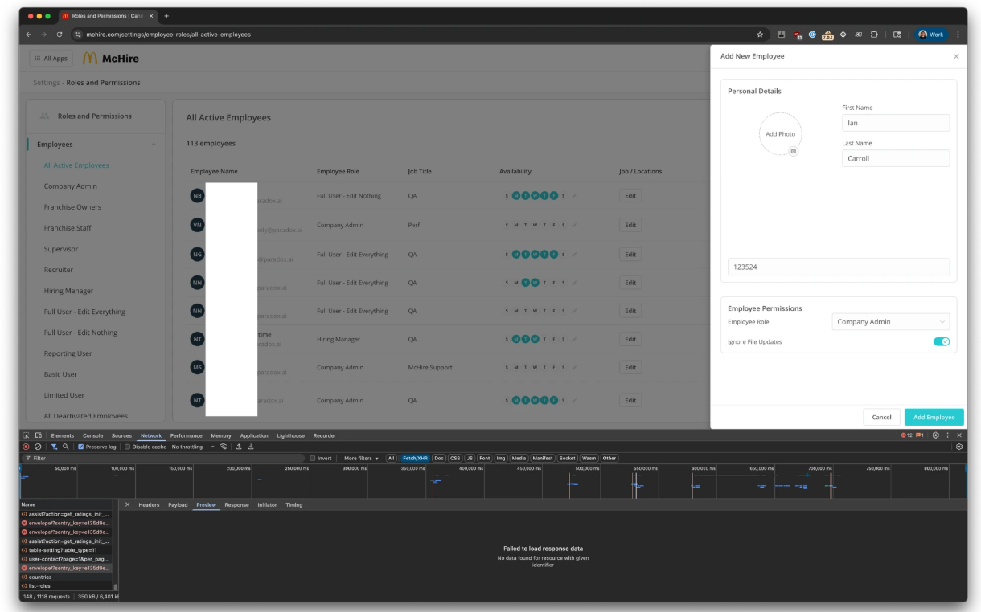Open DevTools settings gear icon

[936, 435]
